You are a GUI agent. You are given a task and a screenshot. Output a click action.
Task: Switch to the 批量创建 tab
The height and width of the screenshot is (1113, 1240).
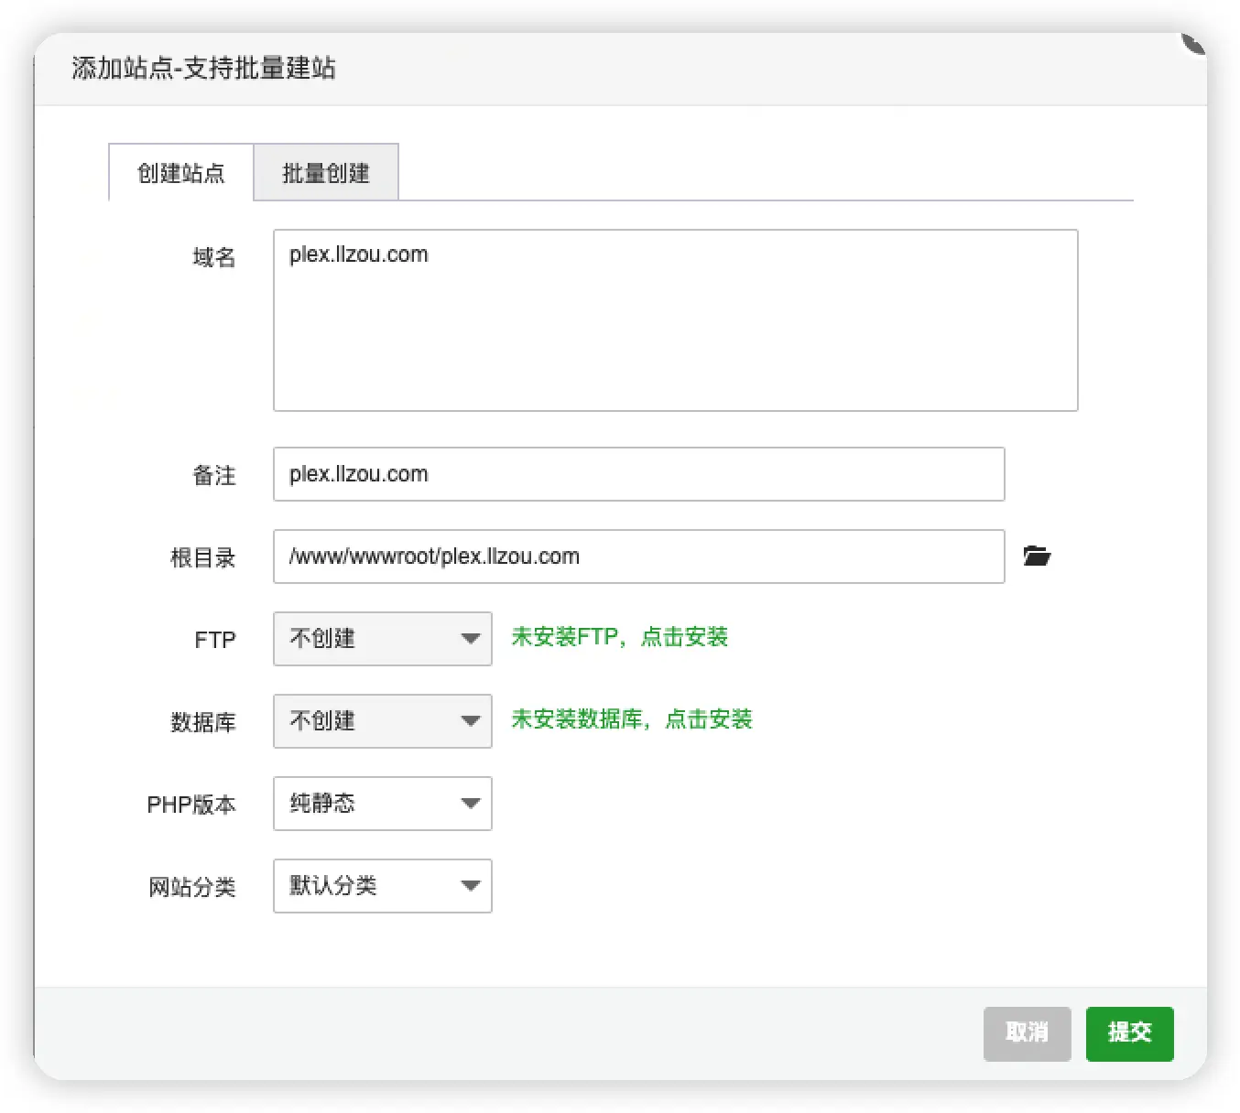tap(326, 173)
